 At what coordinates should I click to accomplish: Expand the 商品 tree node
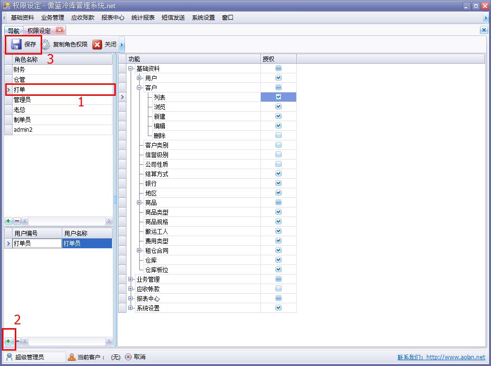pyautogui.click(x=139, y=203)
